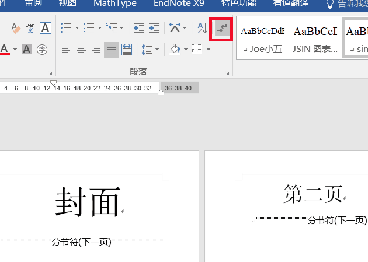This screenshot has height=262, width=368.
Task: Insert a numbered list
Action: pyautogui.click(x=89, y=28)
